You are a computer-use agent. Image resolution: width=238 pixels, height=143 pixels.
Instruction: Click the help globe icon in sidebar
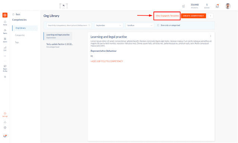pos(5,127)
